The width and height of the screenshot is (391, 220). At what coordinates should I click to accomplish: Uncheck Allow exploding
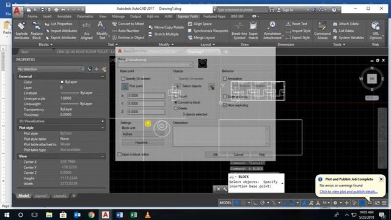click(x=225, y=105)
